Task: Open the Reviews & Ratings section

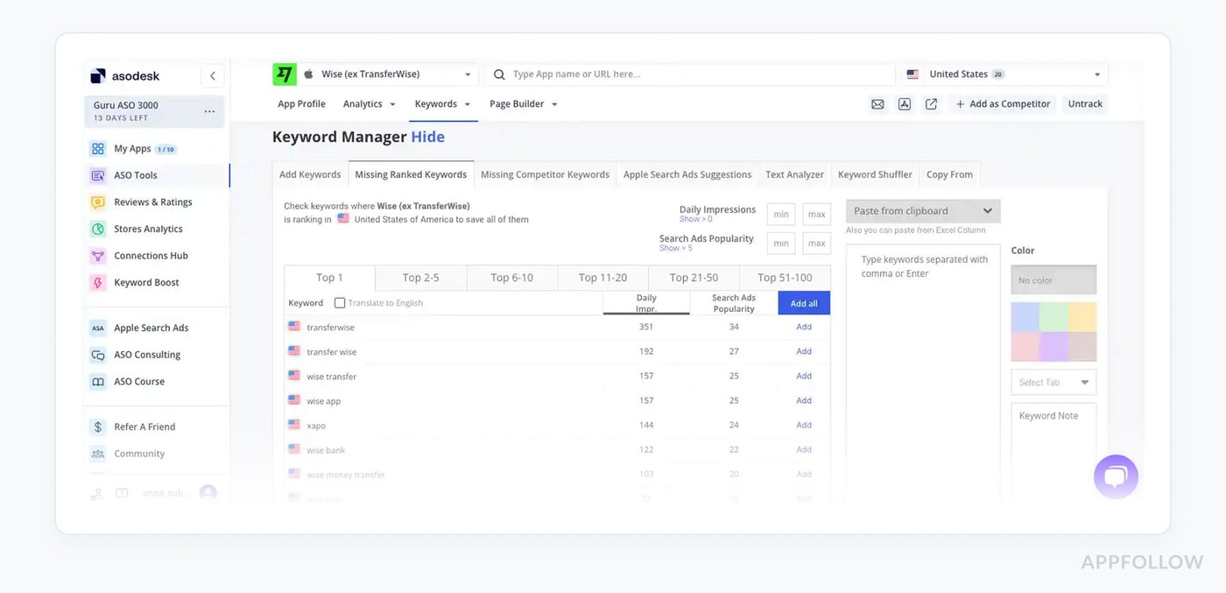Action: pos(155,201)
